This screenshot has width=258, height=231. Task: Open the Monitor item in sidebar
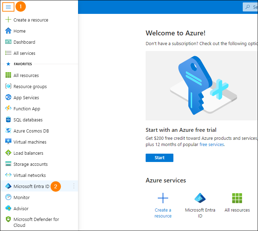[x=21, y=197]
